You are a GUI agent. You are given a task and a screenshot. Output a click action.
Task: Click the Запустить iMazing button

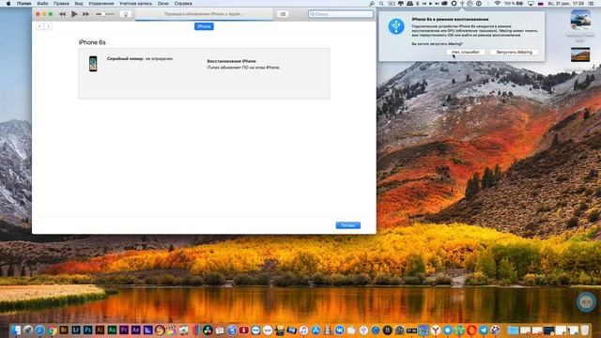(x=514, y=52)
